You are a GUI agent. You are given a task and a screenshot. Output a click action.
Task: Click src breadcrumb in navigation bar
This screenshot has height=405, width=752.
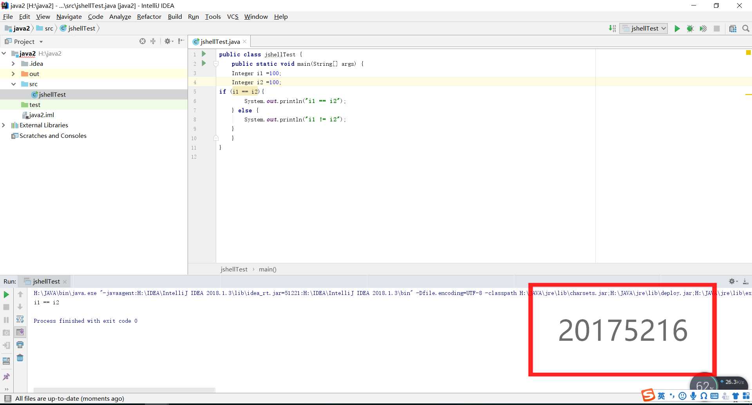click(45, 28)
